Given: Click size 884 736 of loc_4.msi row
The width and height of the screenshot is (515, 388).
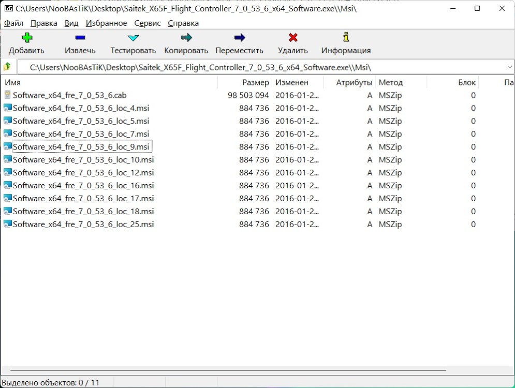Looking at the screenshot, I should pyautogui.click(x=254, y=108).
